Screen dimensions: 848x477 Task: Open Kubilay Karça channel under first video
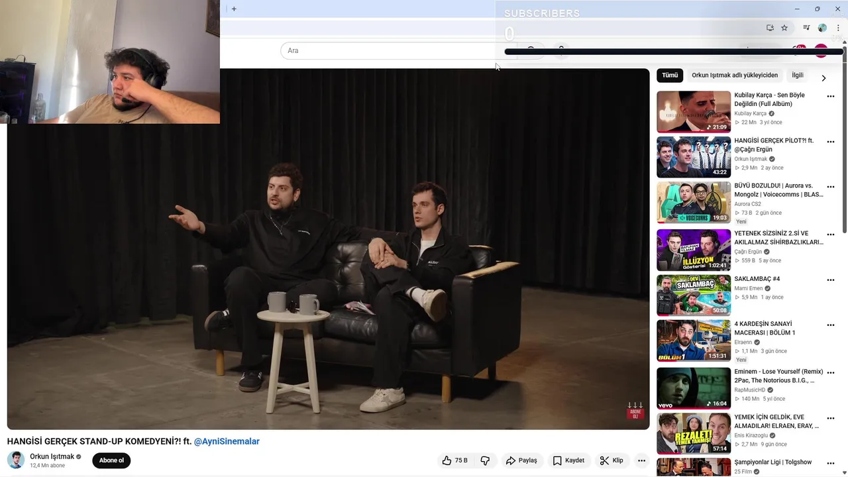pos(750,114)
